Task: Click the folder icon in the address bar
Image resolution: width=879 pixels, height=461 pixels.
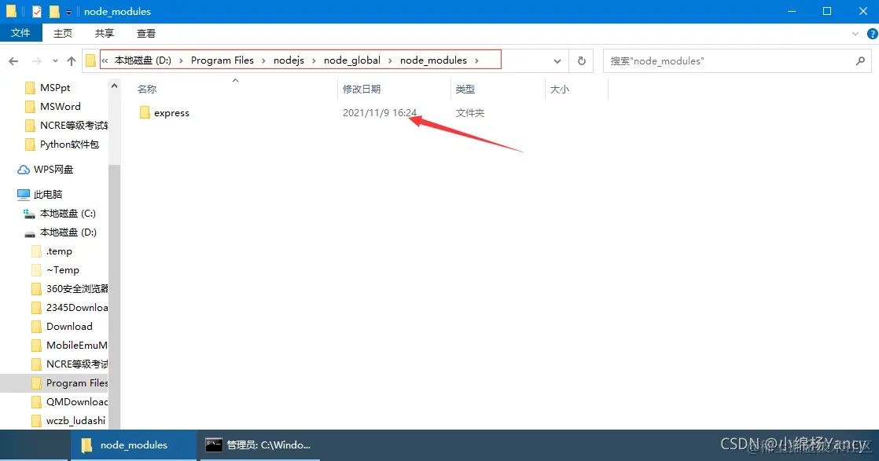Action: tap(91, 59)
